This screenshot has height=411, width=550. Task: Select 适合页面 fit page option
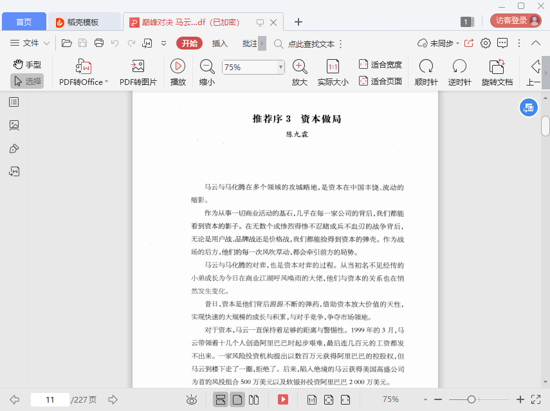pyautogui.click(x=380, y=81)
